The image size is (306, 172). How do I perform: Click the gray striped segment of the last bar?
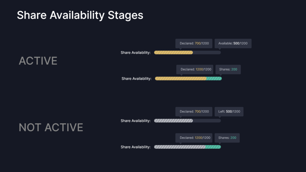(x=180, y=147)
